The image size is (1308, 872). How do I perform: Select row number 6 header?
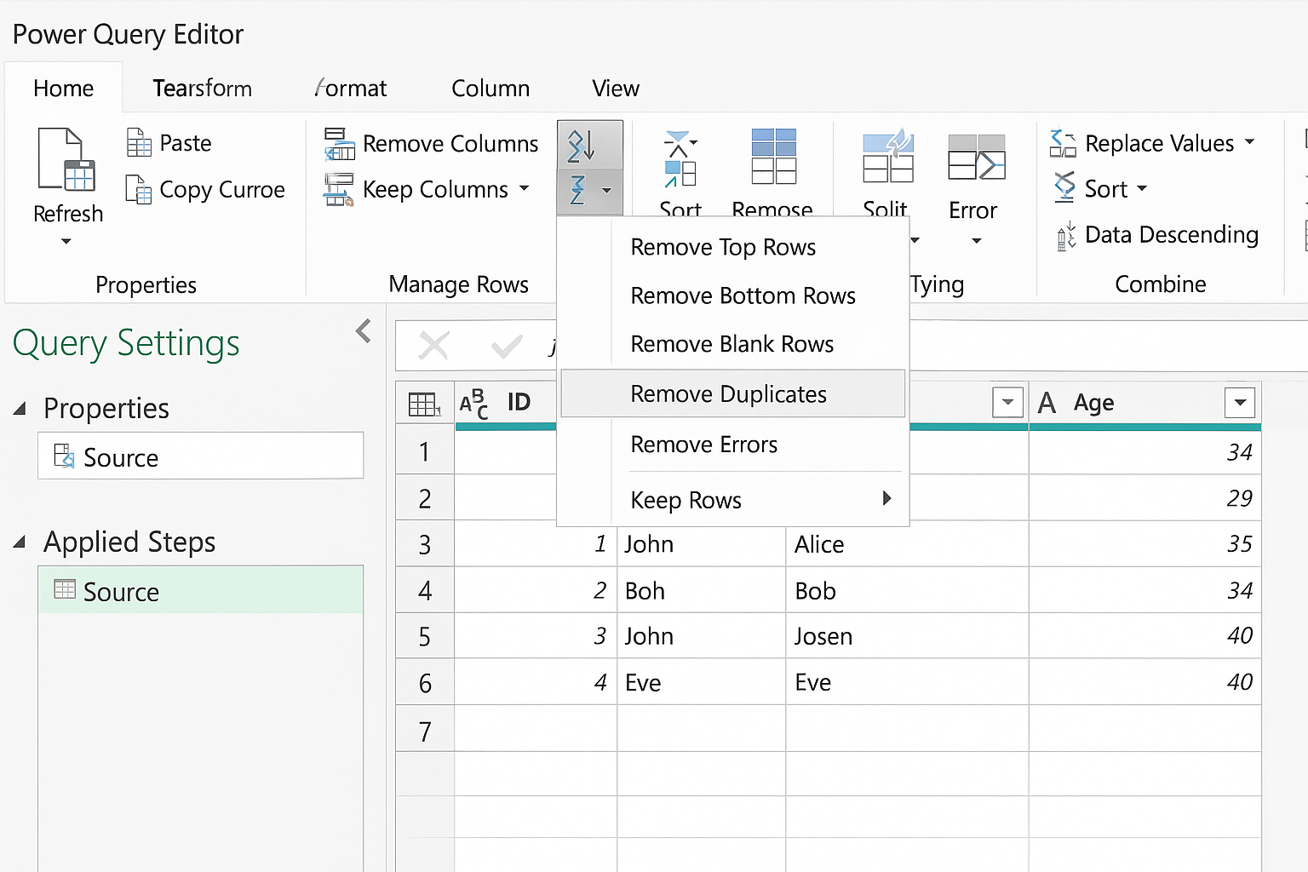pos(425,683)
